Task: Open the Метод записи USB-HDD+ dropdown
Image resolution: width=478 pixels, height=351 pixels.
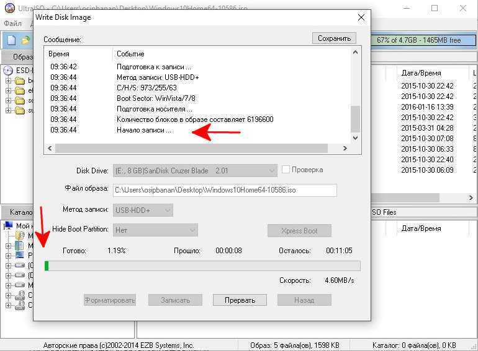Action: pos(143,210)
